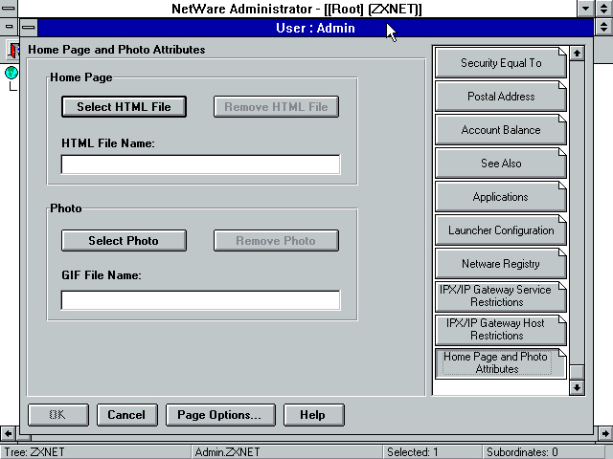Focus the HTML File Name input field
Viewport: 613px width, 459px height.
point(200,164)
